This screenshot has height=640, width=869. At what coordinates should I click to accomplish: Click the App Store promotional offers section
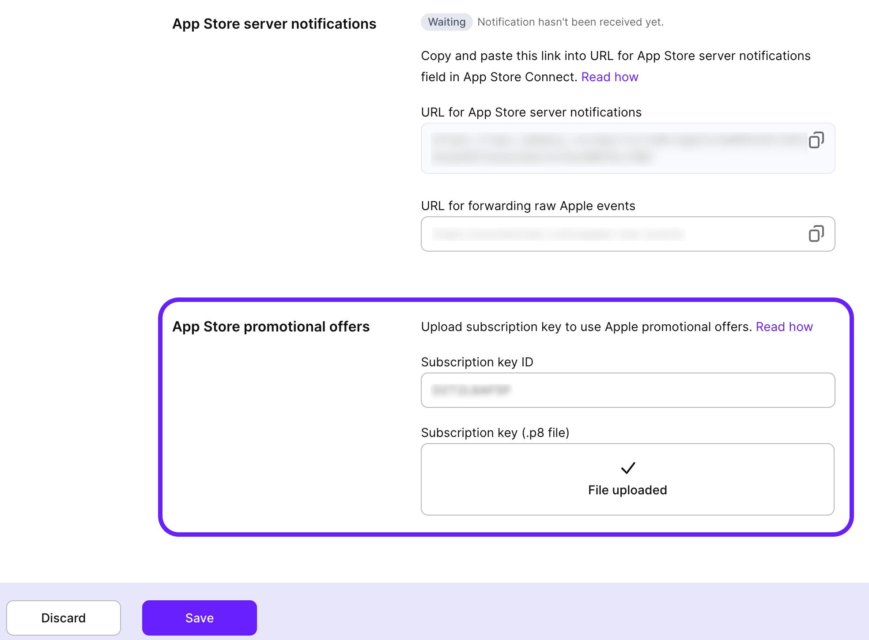tap(271, 327)
